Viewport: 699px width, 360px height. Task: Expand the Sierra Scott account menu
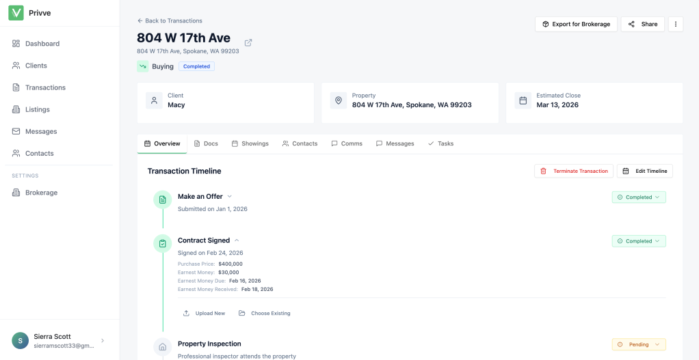pos(103,340)
